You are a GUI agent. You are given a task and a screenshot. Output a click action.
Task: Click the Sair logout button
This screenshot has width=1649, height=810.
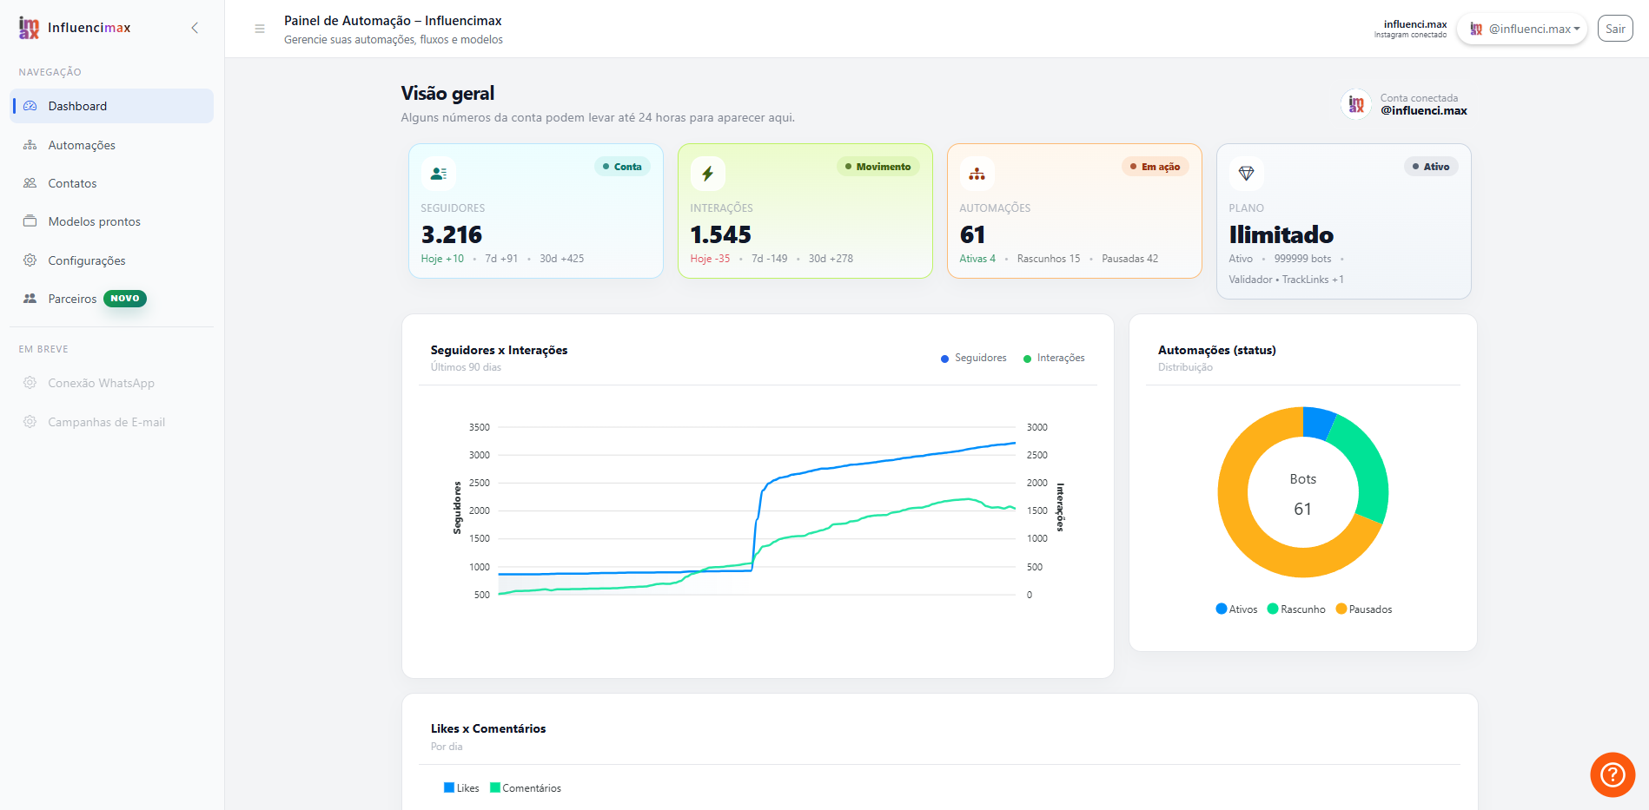tap(1615, 29)
